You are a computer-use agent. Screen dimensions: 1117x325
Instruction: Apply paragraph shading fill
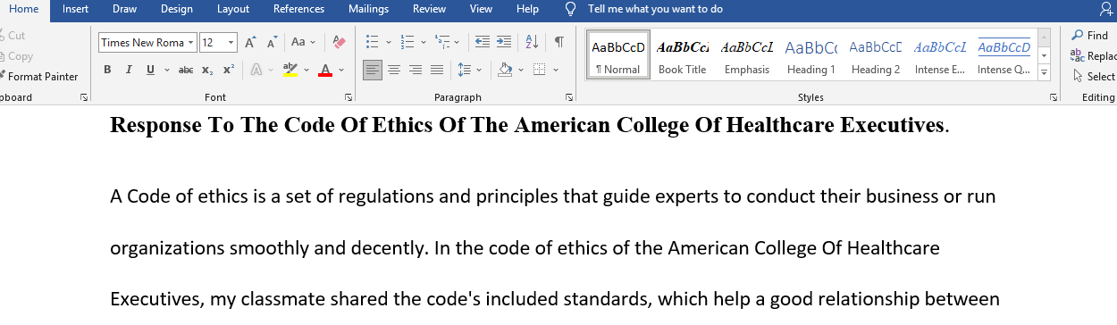pyautogui.click(x=505, y=70)
